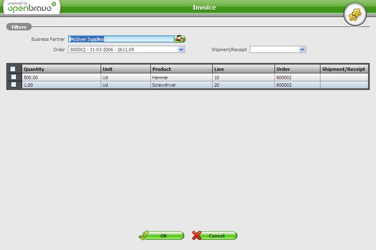Click Ud unit in Hammer row
376x250 pixels.
[x=126, y=77]
